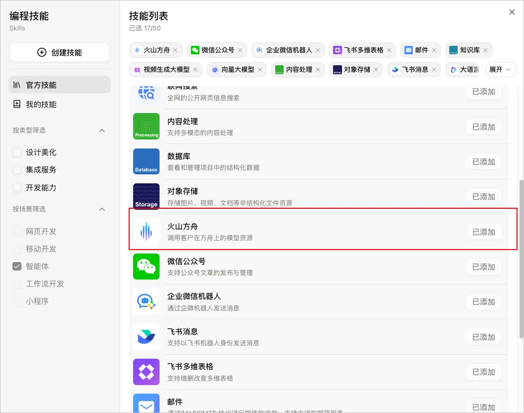Check the 网页开发 scene checkbox
The height and width of the screenshot is (413, 524).
pos(17,231)
